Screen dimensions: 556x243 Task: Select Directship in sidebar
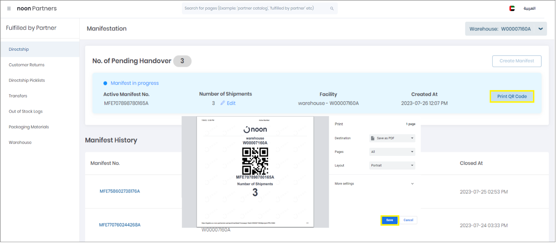pos(40,49)
